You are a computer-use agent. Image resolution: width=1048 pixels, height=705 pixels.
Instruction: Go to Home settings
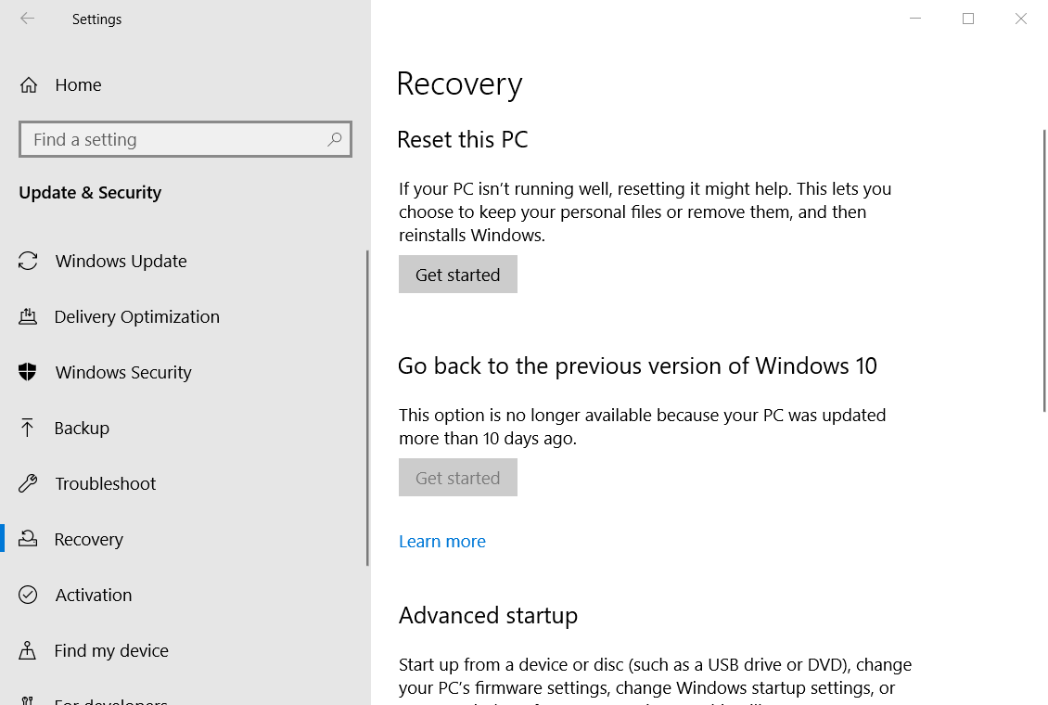78,84
